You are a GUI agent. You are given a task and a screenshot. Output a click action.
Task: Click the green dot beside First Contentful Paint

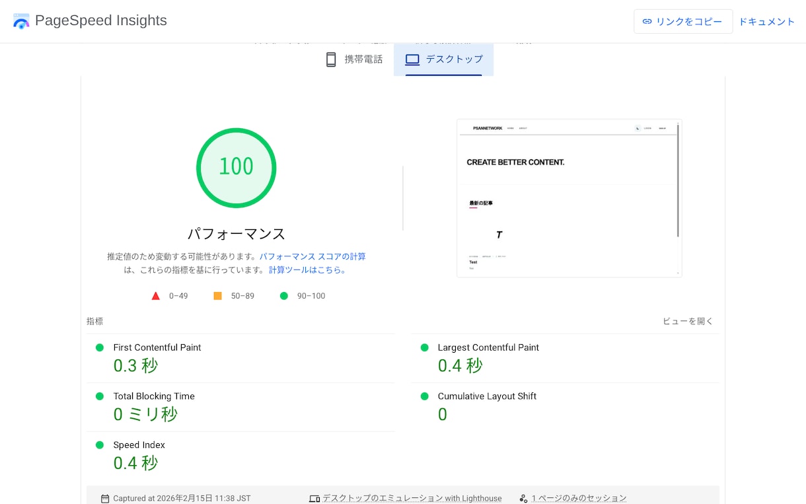pos(100,347)
